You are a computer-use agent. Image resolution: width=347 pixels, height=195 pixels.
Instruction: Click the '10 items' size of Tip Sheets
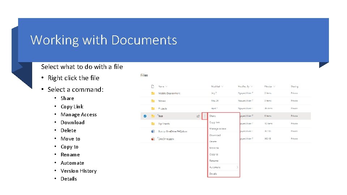[269, 123]
